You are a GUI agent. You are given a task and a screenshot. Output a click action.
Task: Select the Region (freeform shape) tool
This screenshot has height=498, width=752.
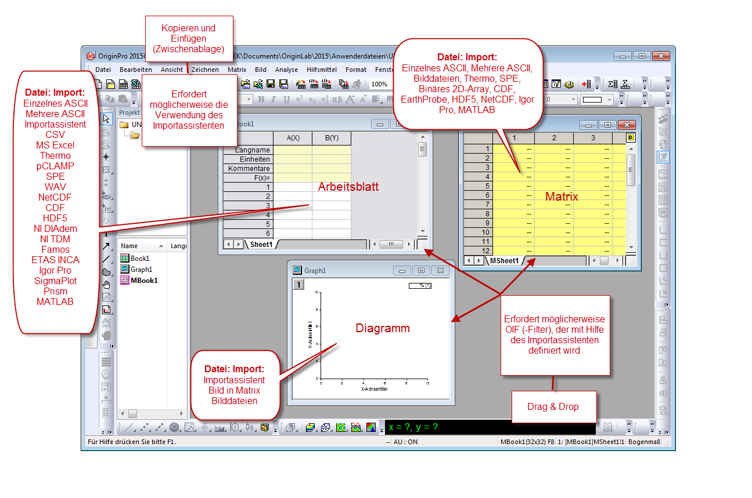coord(106,272)
